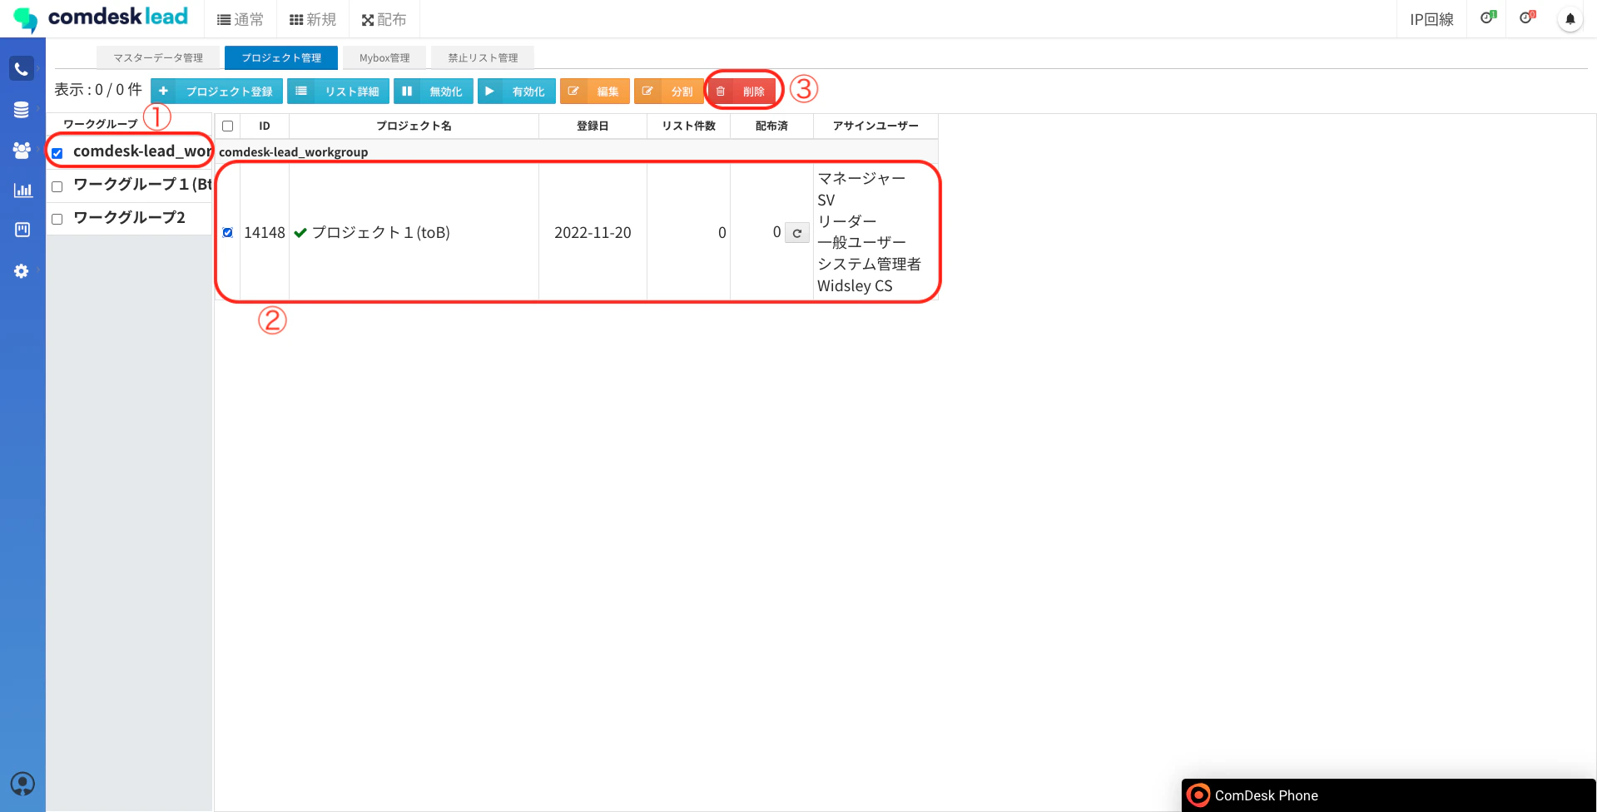Screen dimensions: 1597x812
Task: Click the comdesk lead logo
Action: [x=102, y=18]
